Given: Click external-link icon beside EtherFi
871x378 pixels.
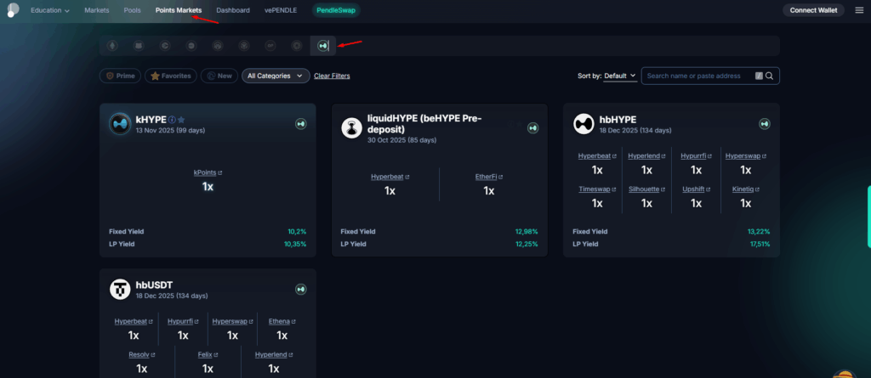Looking at the screenshot, I should point(500,177).
